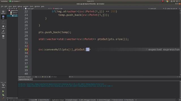181x101 pixels.
Task: Toggle the left sidebar visibility
Action: click(8, 100)
